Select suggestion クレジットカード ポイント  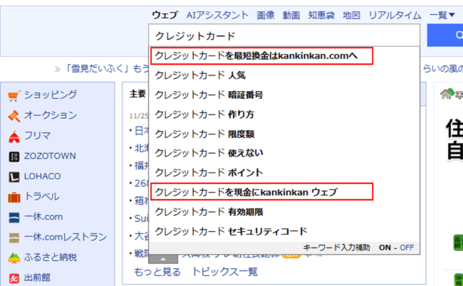tap(284, 172)
